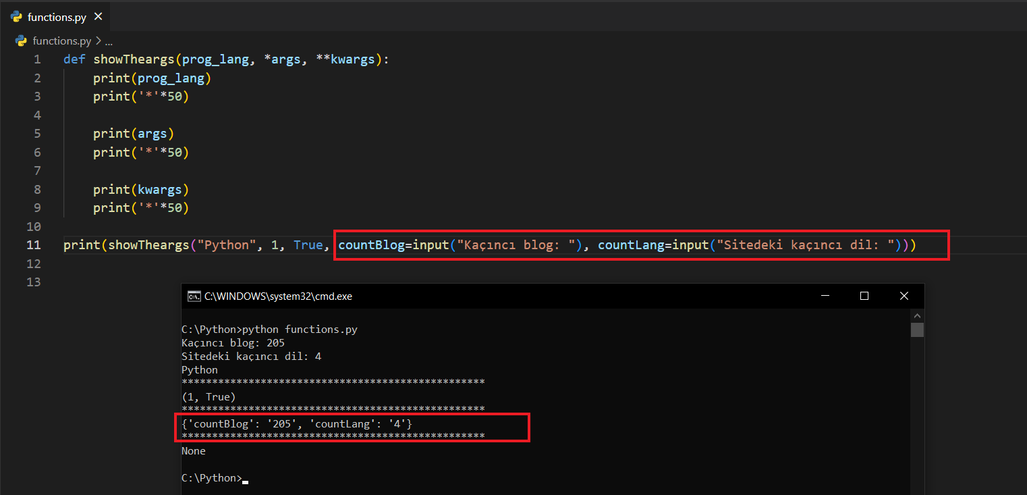Click the cmd.exe title bar text
This screenshot has height=495, width=1027.
point(278,296)
